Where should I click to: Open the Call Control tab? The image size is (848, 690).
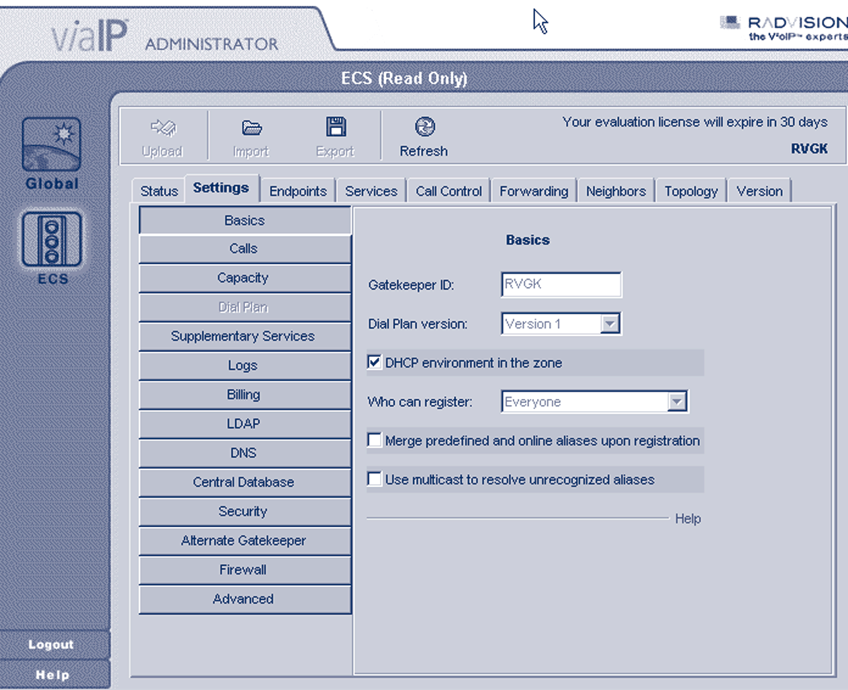pyautogui.click(x=449, y=191)
